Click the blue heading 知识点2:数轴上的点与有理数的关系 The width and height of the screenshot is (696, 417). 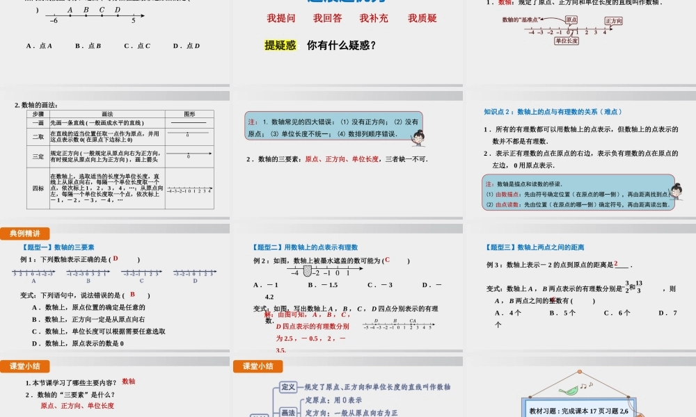pyautogui.click(x=553, y=112)
